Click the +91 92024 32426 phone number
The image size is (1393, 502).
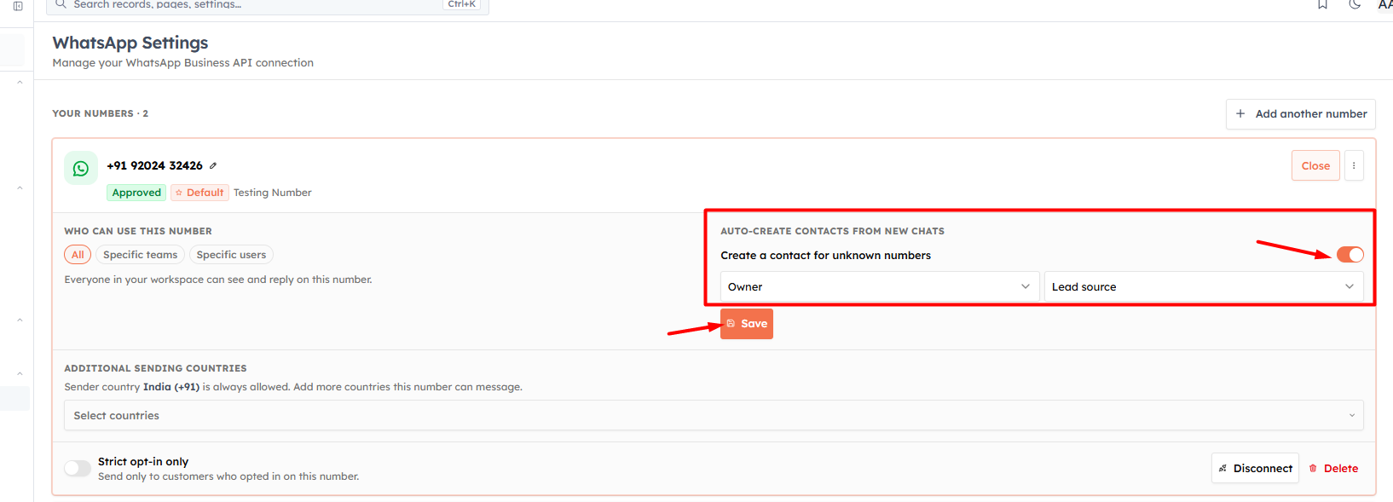tap(154, 165)
